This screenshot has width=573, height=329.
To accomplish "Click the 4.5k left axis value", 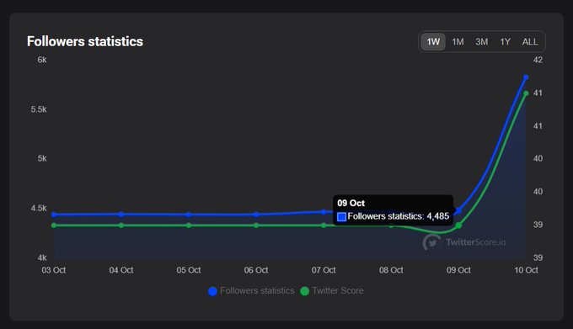I will (x=39, y=209).
